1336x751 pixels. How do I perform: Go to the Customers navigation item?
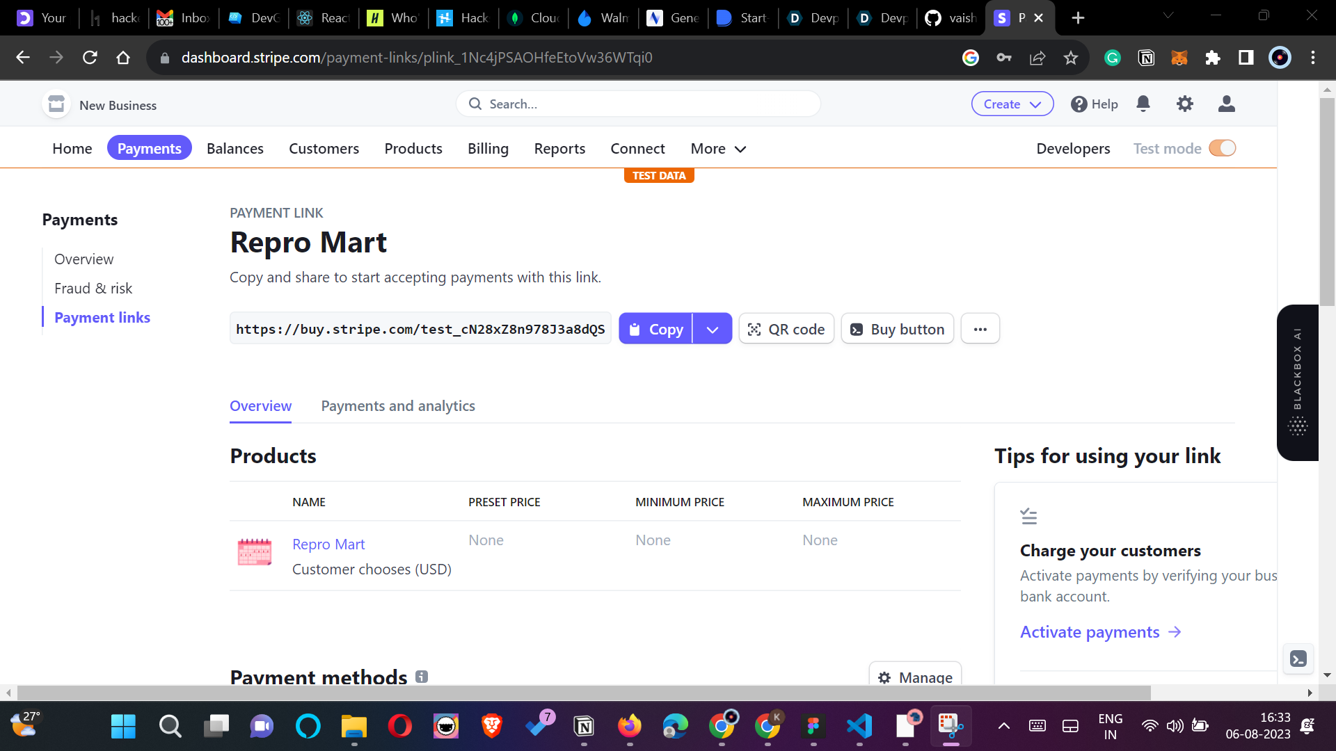(324, 149)
